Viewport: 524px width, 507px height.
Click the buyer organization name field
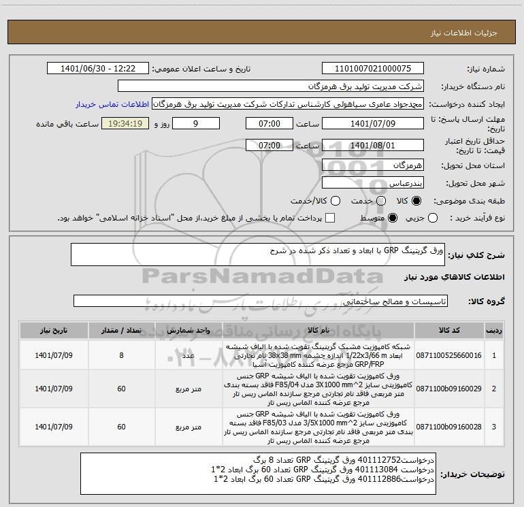[271, 86]
